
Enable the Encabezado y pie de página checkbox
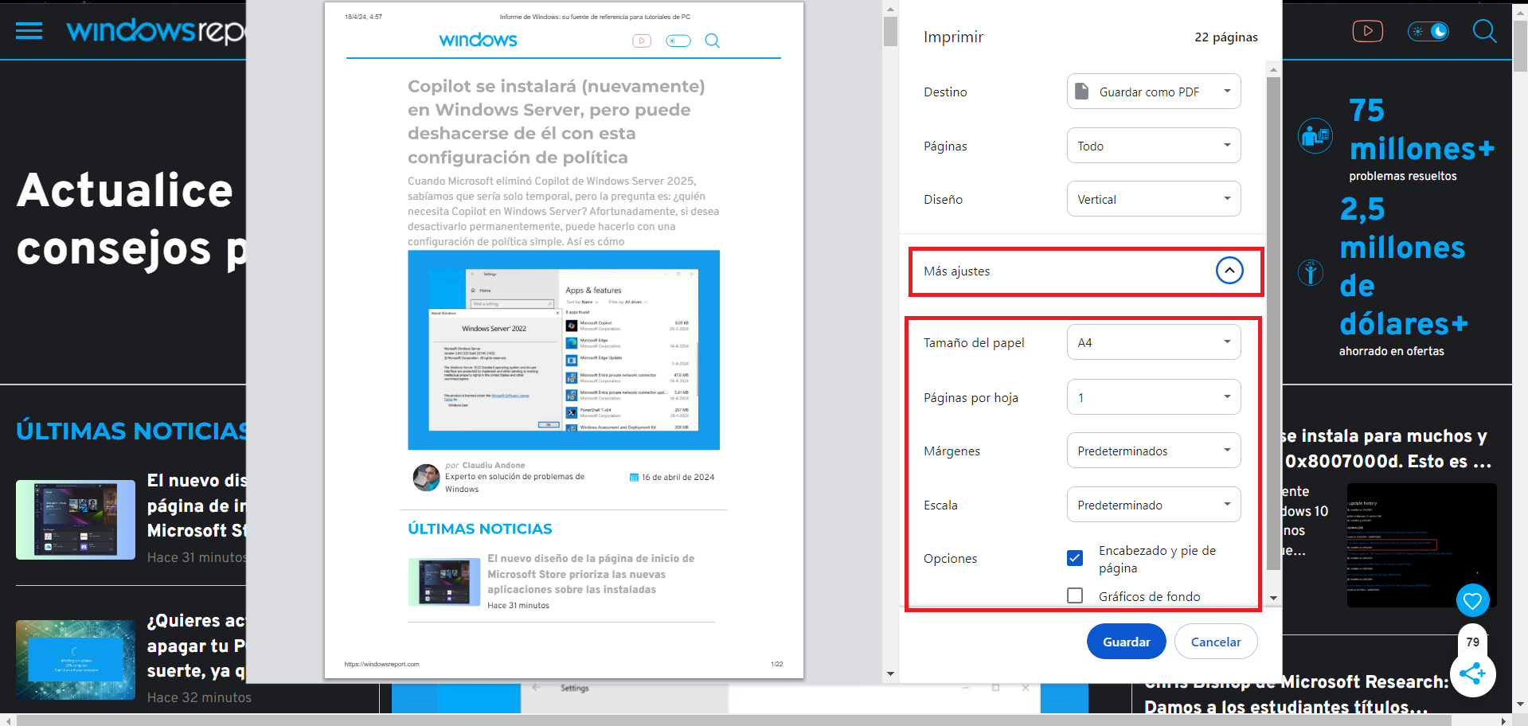point(1075,558)
